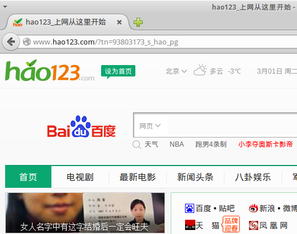This screenshot has height=234, width=297.
Task: Open the 跑男4录制 hot search link
Action: (x=211, y=144)
